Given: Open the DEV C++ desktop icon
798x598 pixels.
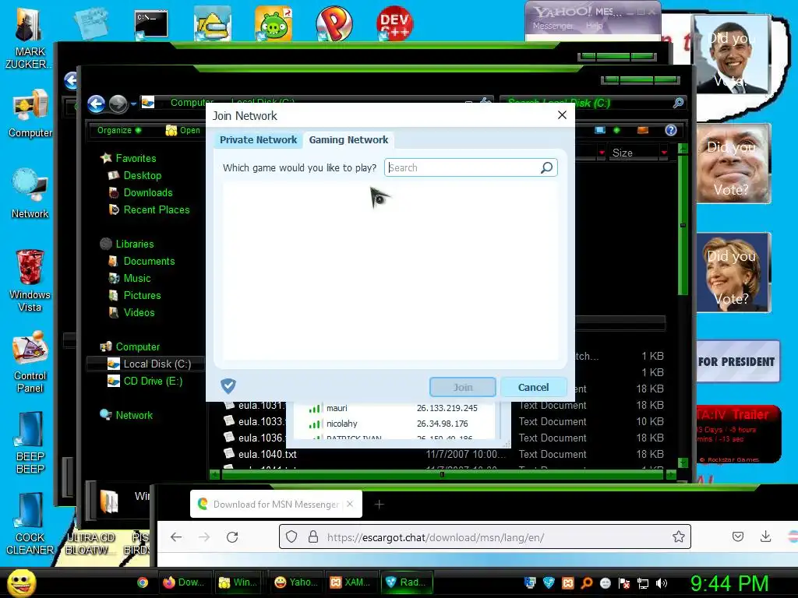Looking at the screenshot, I should click(x=394, y=23).
